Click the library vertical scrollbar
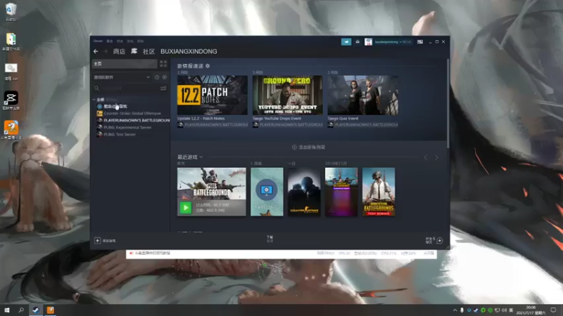The width and height of the screenshot is (563, 316). point(448,104)
